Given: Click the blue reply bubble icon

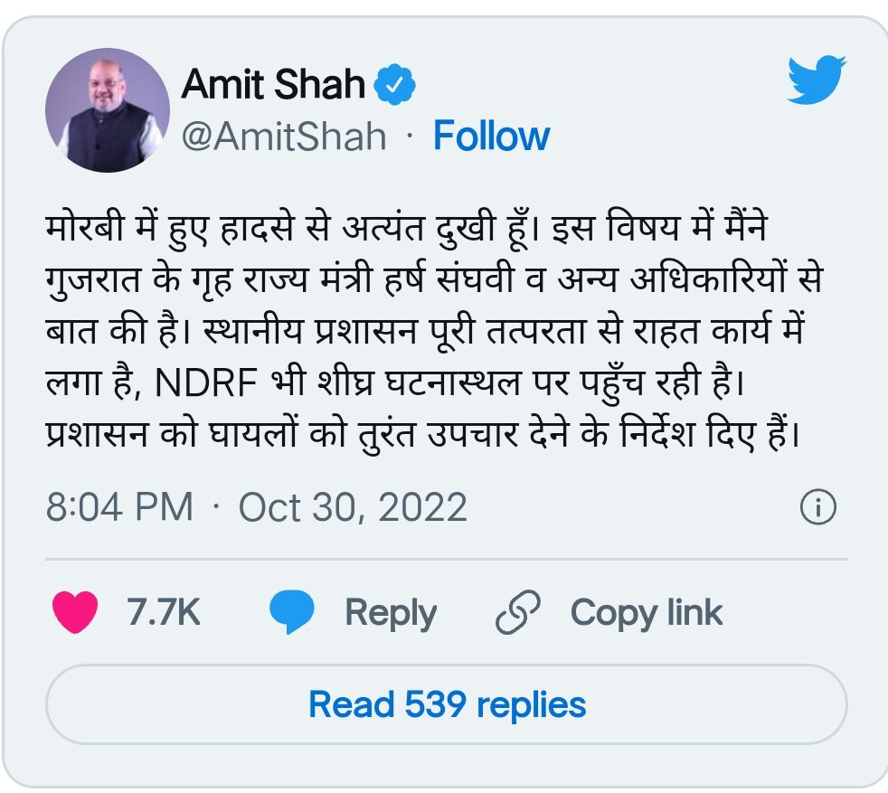Looking at the screenshot, I should 292,613.
